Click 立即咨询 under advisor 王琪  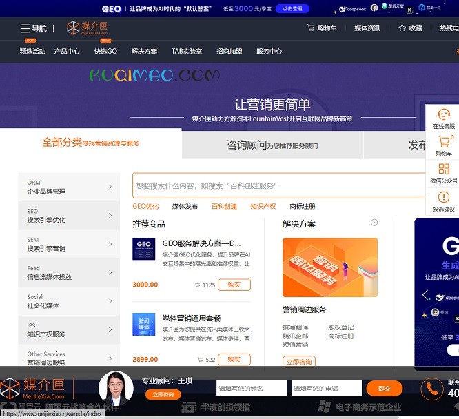coord(163,395)
